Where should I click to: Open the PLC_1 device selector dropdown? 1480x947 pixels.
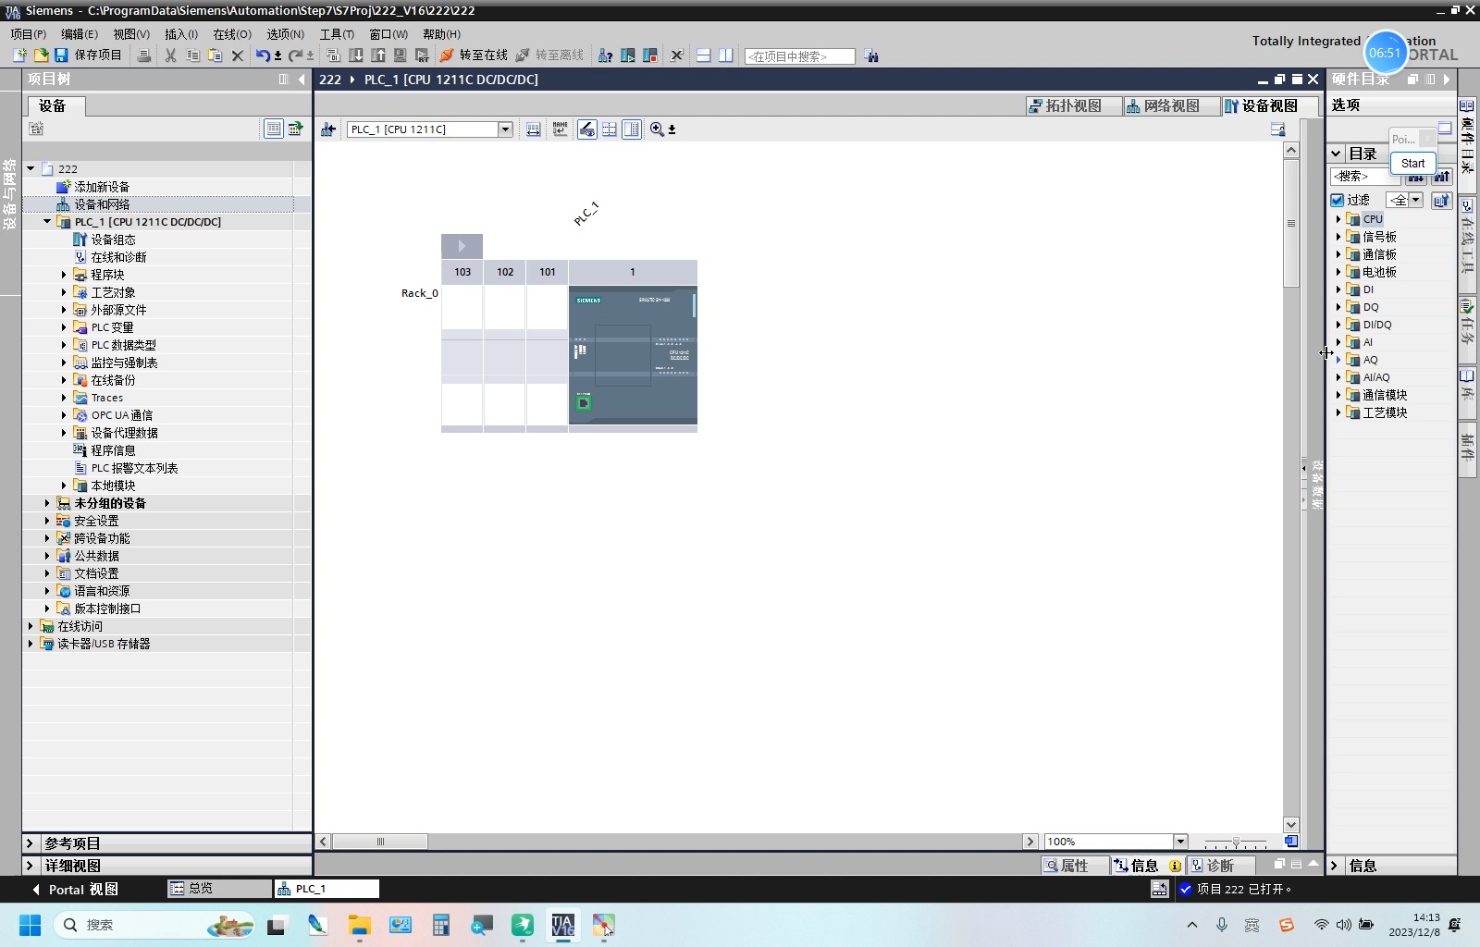click(505, 129)
